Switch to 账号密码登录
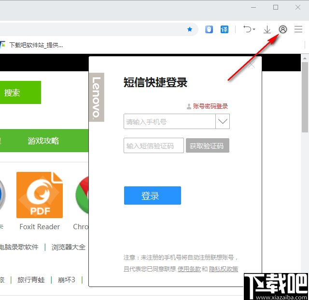309x300 pixels. click(211, 106)
